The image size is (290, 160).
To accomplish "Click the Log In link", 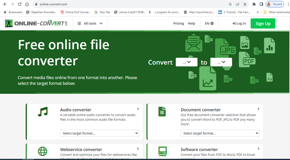I will point(239,24).
